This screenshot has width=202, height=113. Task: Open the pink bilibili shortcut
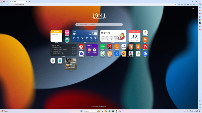(67, 32)
